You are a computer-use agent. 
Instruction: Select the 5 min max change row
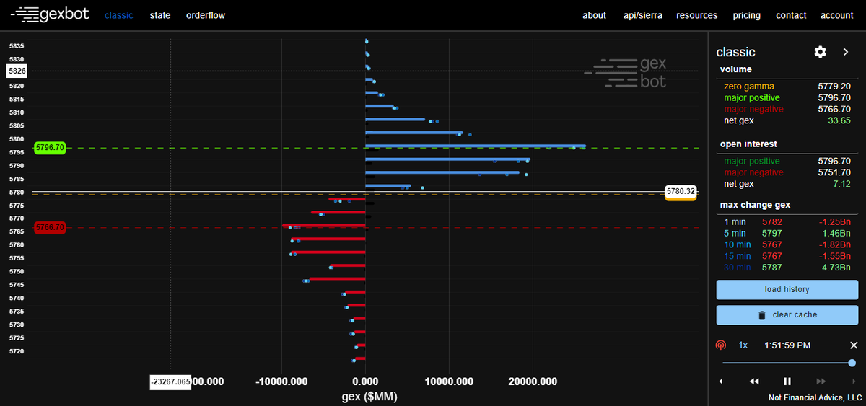click(787, 233)
